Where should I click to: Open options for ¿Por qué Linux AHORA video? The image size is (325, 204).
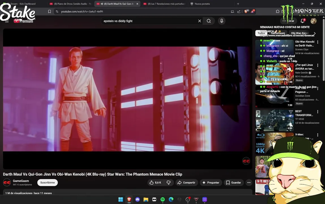(318, 65)
